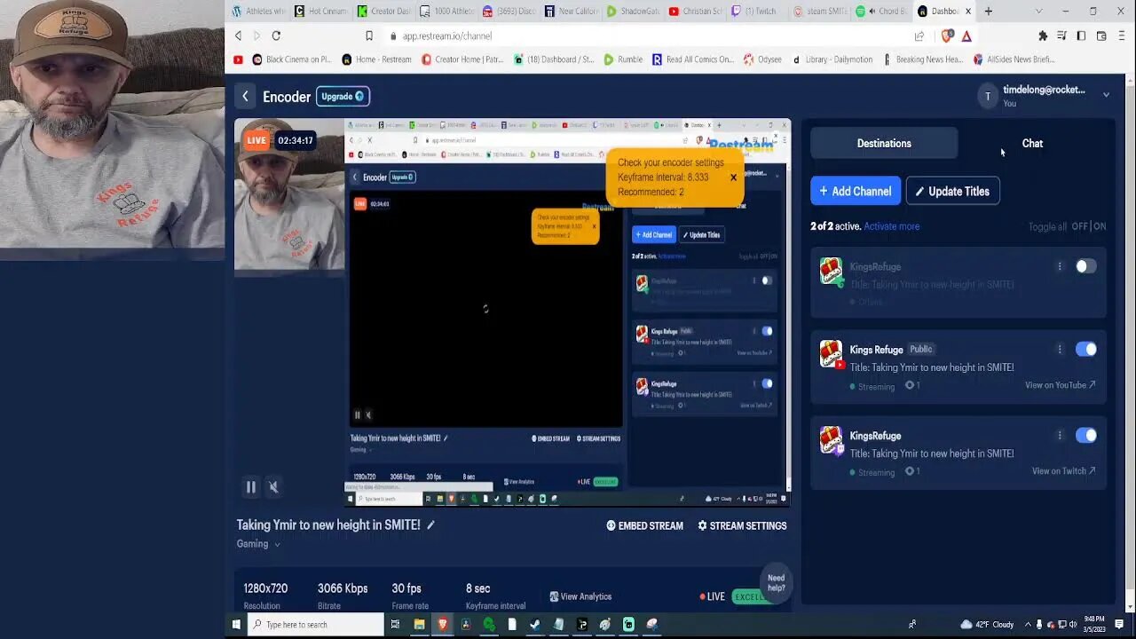Click the Upgrade button
1136x639 pixels.
tap(343, 97)
